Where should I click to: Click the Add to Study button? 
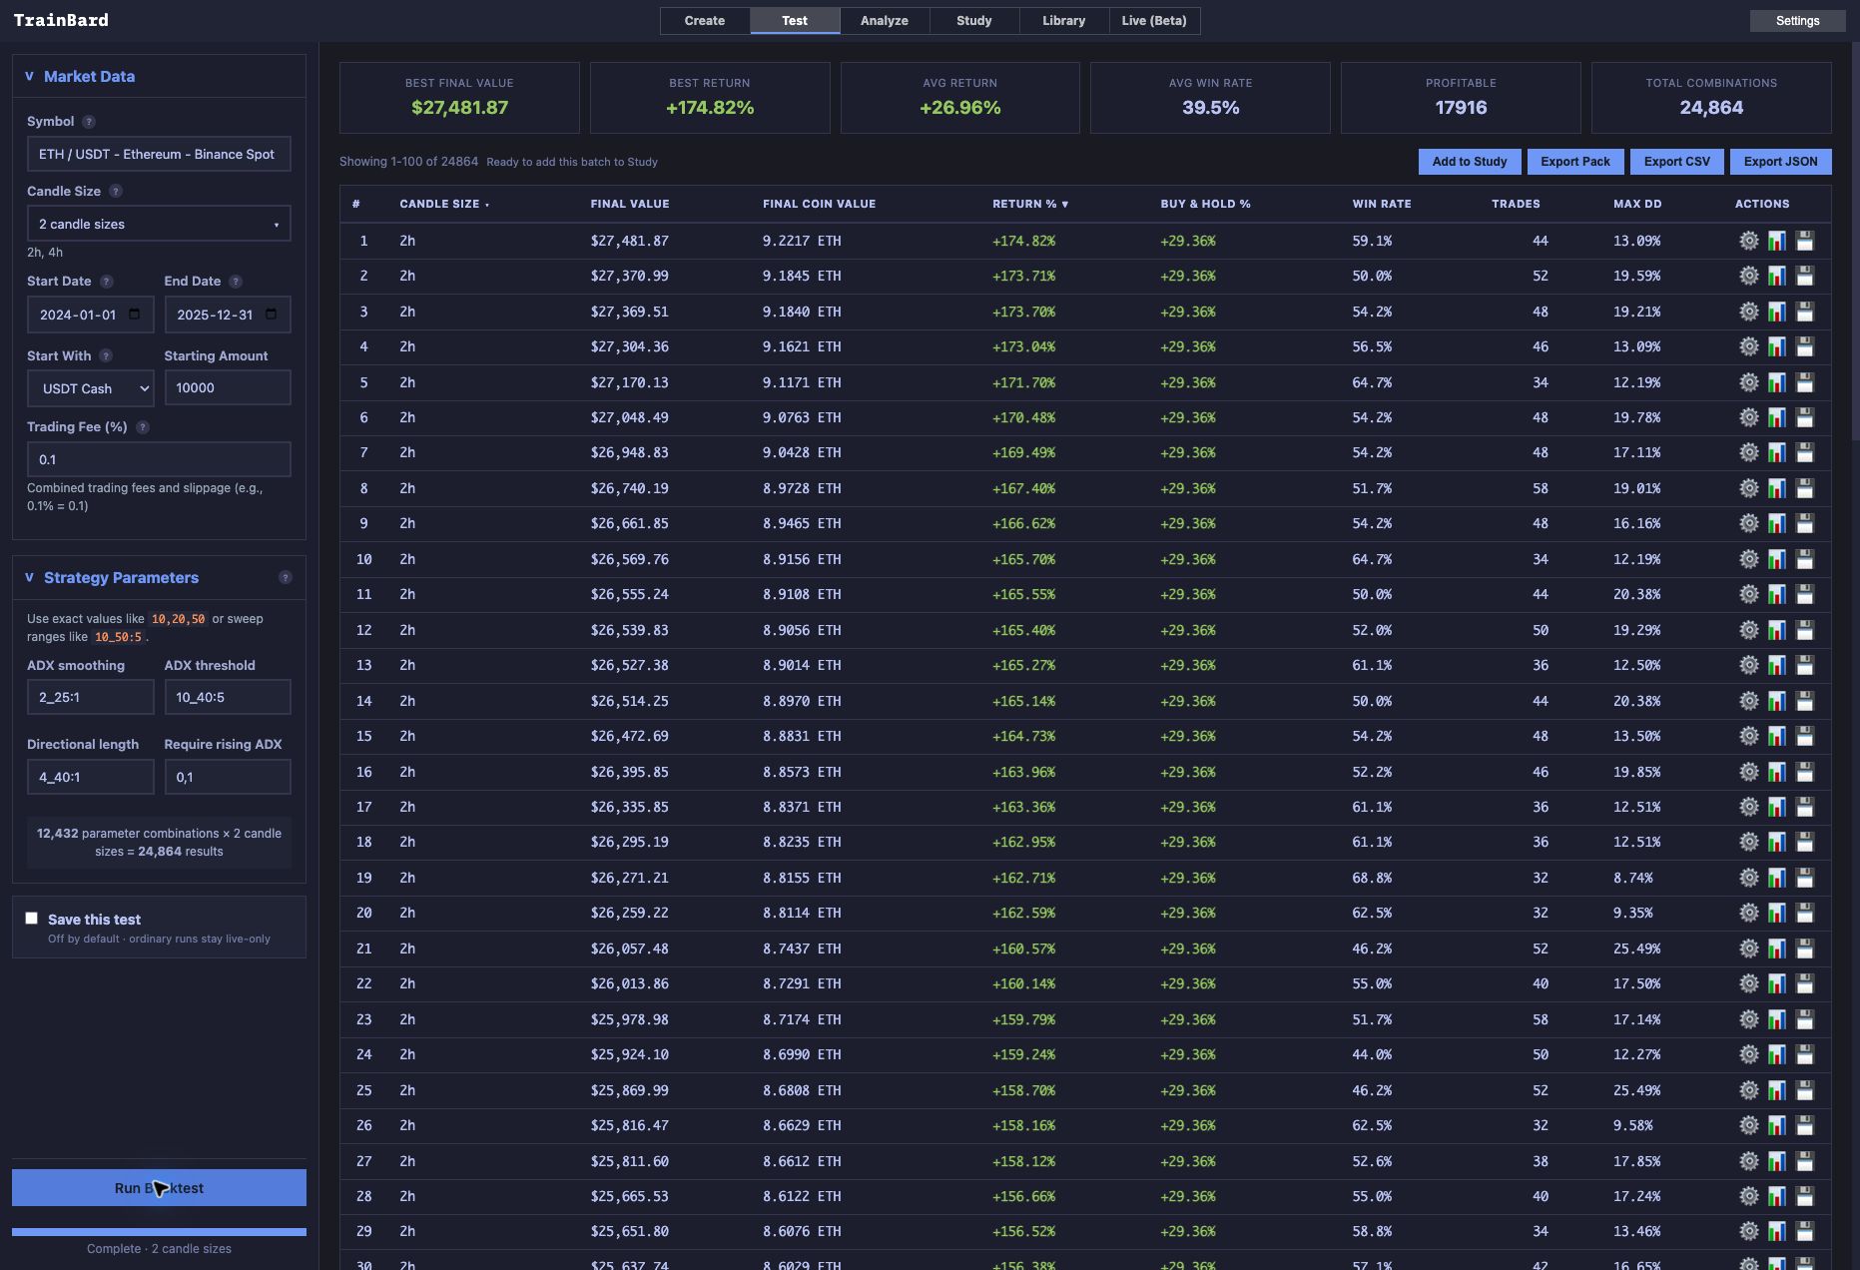pos(1470,162)
